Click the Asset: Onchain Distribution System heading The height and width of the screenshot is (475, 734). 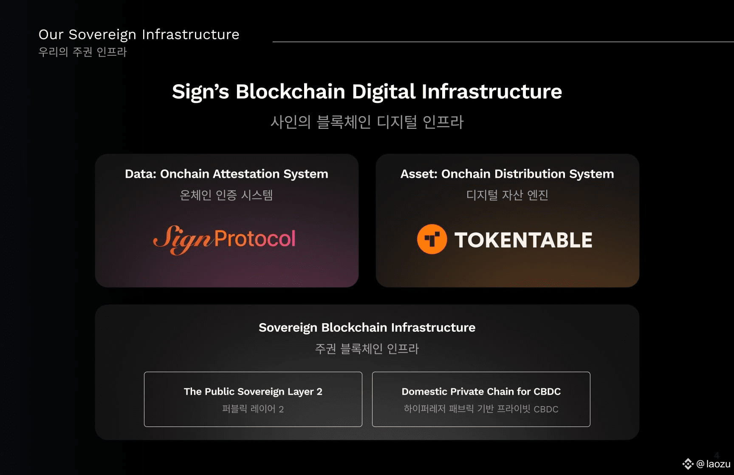[507, 174]
